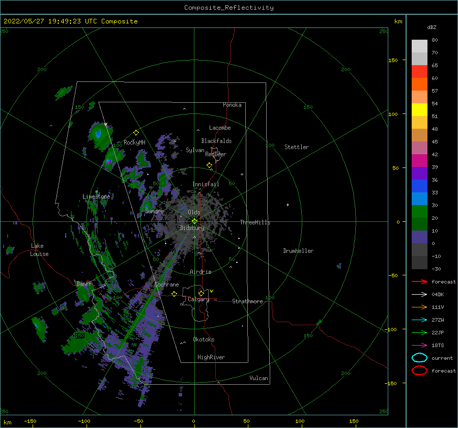The width and height of the screenshot is (458, 428).
Task: Click the yellow diamond marker east of Cochrane
Action: [175, 294]
